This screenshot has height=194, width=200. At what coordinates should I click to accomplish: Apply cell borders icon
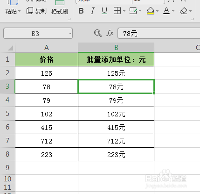click(x=117, y=11)
